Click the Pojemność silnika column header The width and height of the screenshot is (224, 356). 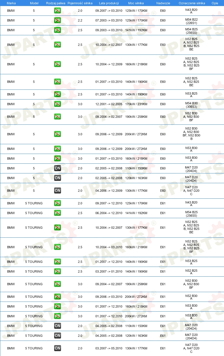(x=80, y=3)
